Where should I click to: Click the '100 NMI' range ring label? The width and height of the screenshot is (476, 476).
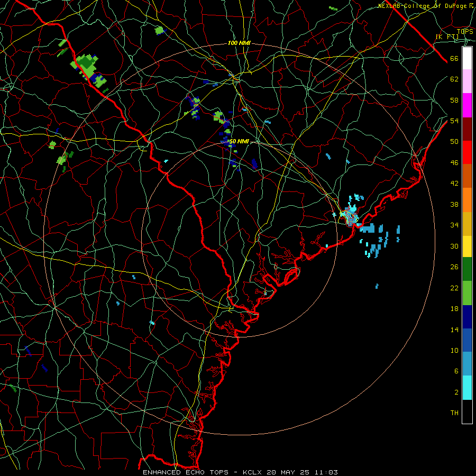point(239,43)
